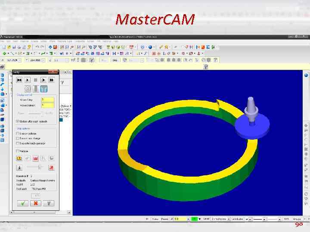Click the slow speed running-figure icon
310x232 pixels.
[19, 168]
